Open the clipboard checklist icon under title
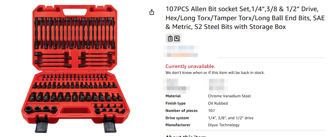 [x=170, y=39]
